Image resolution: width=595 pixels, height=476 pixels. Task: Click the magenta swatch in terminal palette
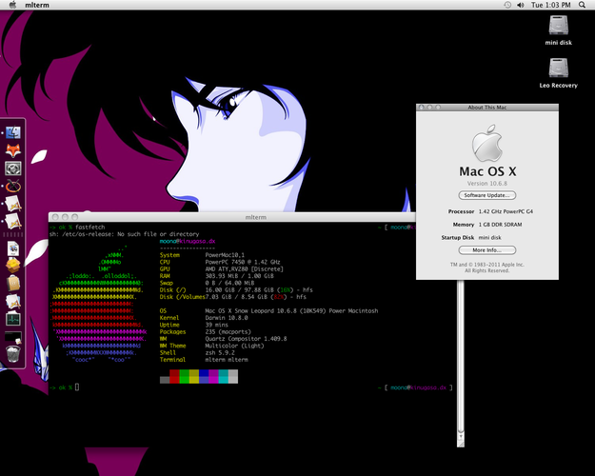[x=213, y=376]
